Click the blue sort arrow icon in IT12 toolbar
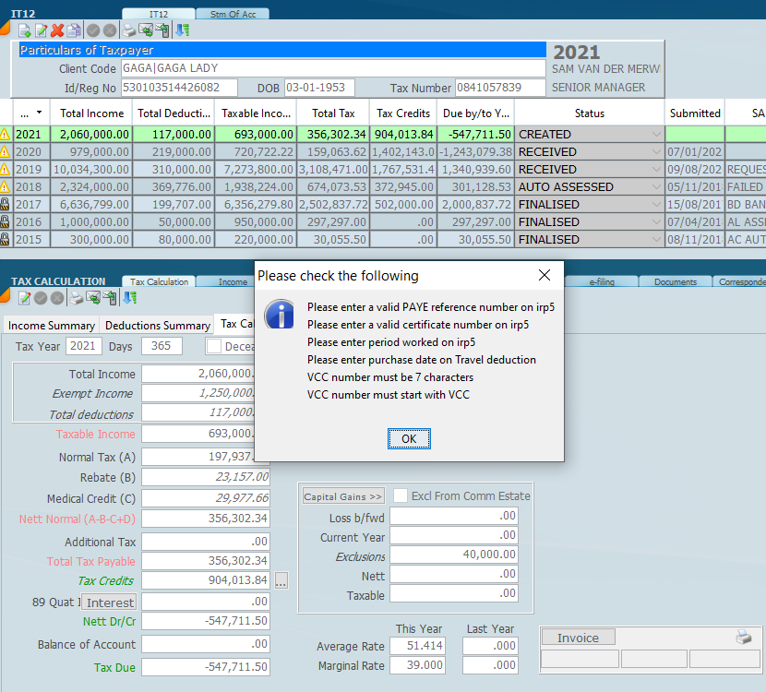 point(183,30)
